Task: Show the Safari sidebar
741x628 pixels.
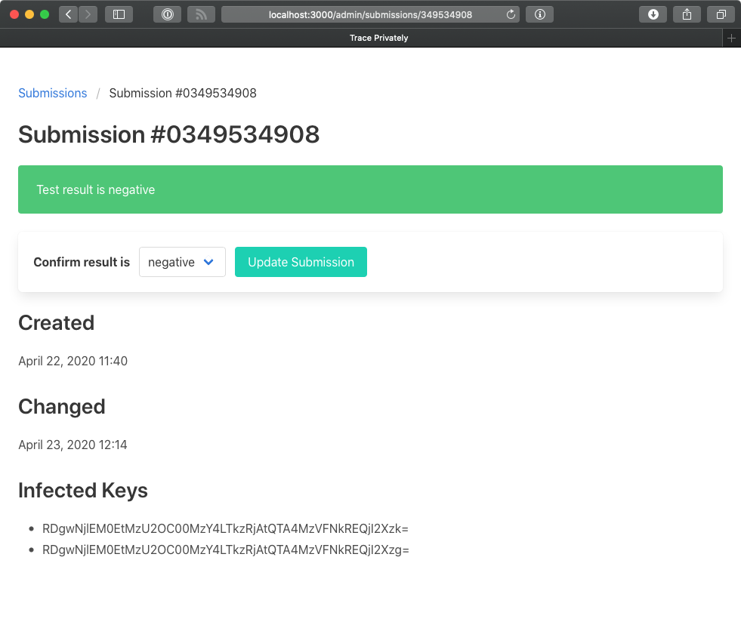Action: point(119,14)
